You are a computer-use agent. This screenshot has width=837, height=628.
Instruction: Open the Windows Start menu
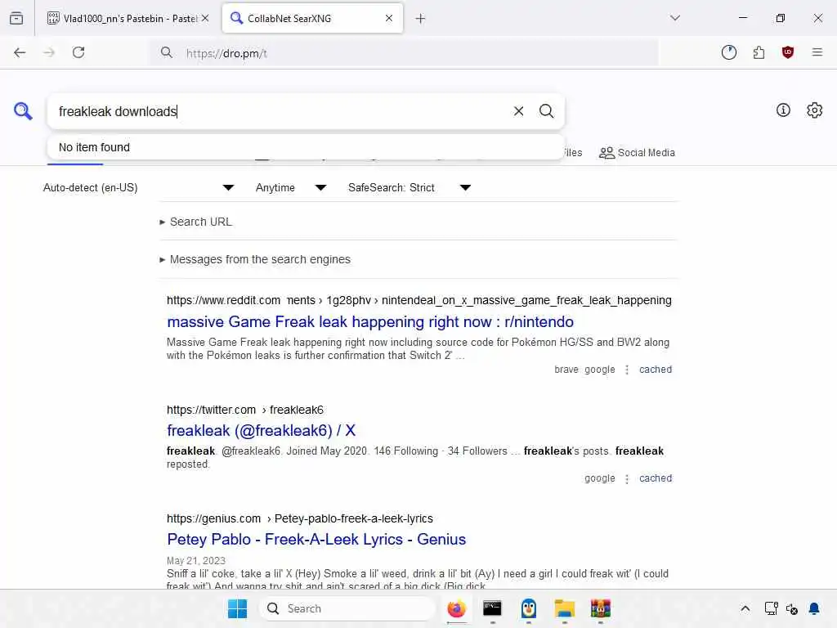237,608
